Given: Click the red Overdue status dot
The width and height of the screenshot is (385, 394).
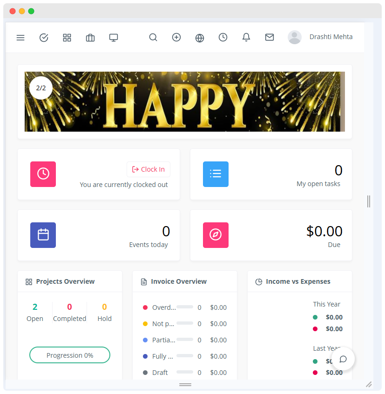Looking at the screenshot, I should click(x=145, y=307).
